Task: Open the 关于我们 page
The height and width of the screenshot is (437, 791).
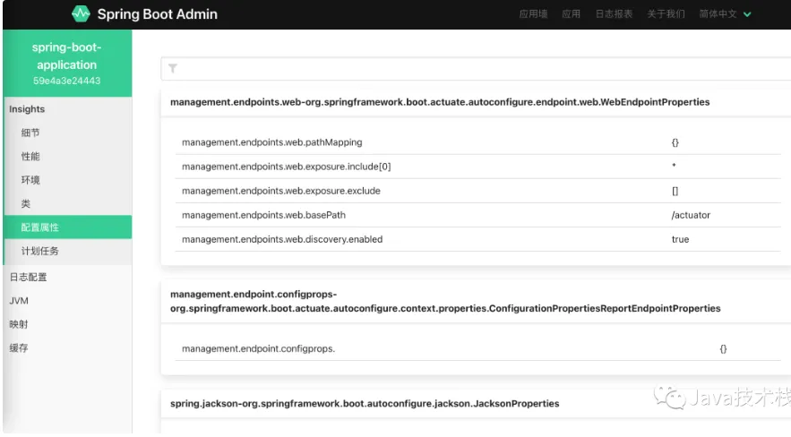Action: click(666, 14)
